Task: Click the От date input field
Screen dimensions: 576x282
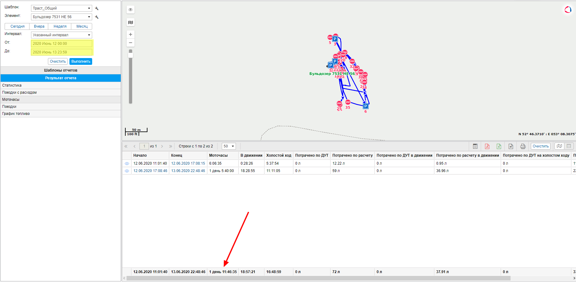Action: (61, 44)
